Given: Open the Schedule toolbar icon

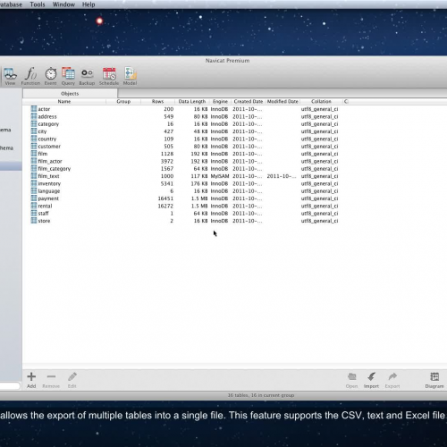Looking at the screenshot, I should pos(109,76).
